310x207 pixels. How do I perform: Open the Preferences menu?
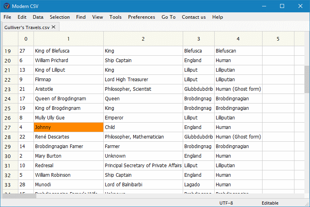(x=142, y=17)
